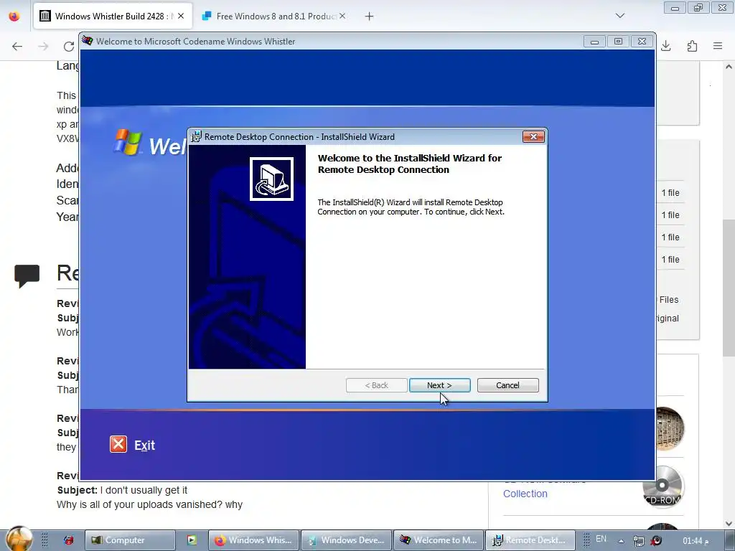Open browser extensions menu
Screen dimensions: 735x551
(x=693, y=46)
